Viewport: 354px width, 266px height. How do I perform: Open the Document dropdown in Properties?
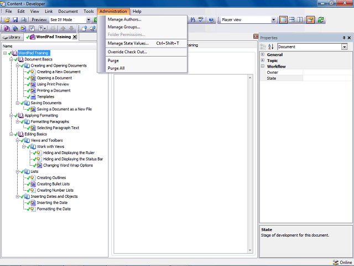[344, 47]
